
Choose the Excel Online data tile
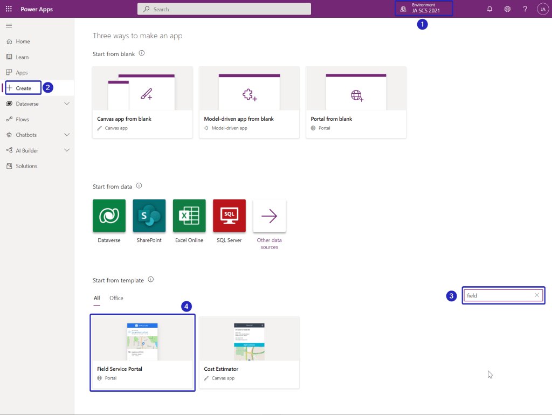tap(189, 216)
